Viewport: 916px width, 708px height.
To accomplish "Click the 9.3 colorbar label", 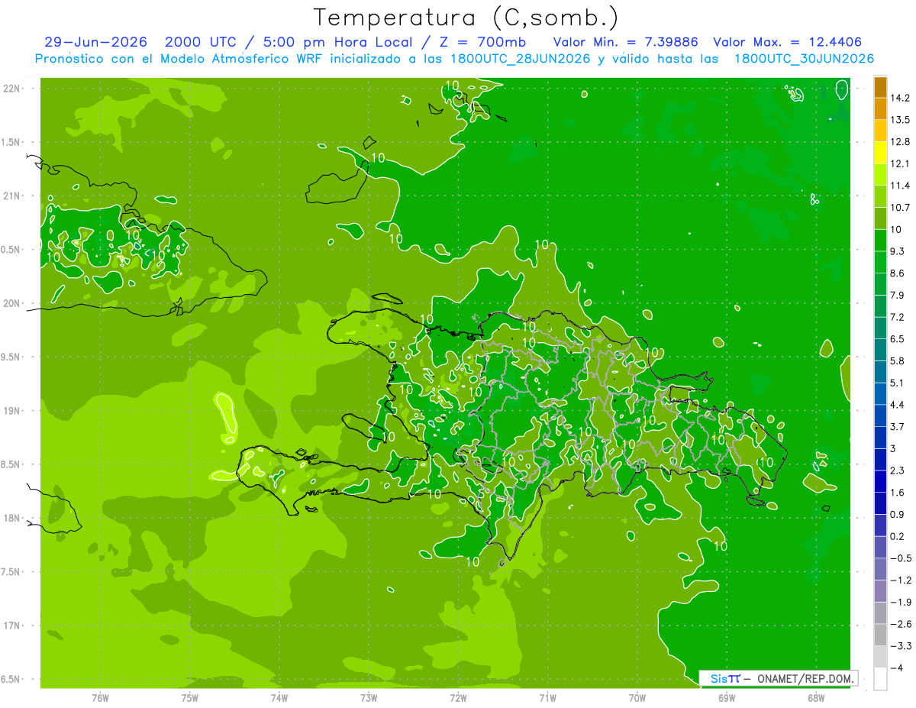I will [898, 251].
